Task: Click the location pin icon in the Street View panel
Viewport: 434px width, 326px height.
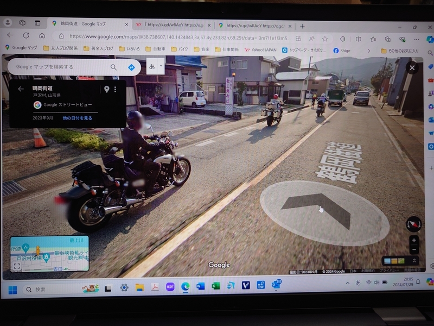Action: (x=106, y=89)
